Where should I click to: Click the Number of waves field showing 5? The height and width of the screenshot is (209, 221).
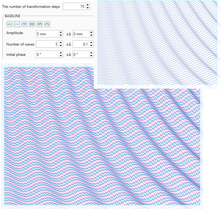pos(47,44)
